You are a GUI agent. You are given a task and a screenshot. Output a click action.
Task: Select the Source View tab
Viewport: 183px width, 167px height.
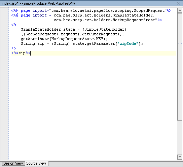(36, 163)
